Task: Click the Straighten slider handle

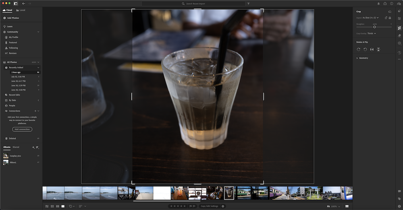Action: [374, 27]
